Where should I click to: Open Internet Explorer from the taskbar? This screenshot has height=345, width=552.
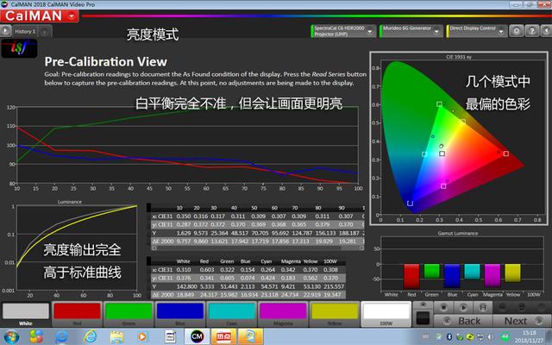tap(90, 337)
